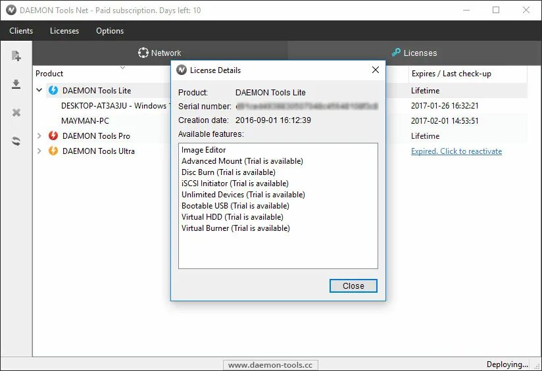Click the refresh arrows icon in sidebar
This screenshot has width=542, height=371.
[16, 141]
